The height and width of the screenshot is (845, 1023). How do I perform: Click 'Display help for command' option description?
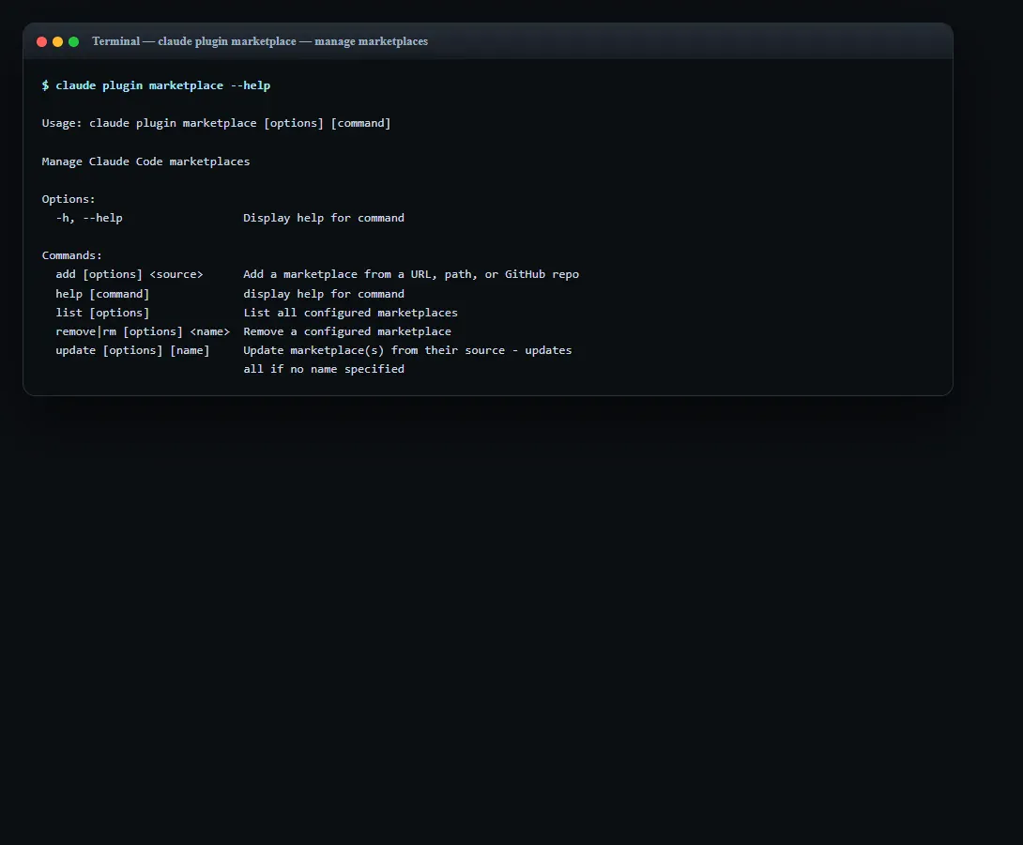(324, 218)
